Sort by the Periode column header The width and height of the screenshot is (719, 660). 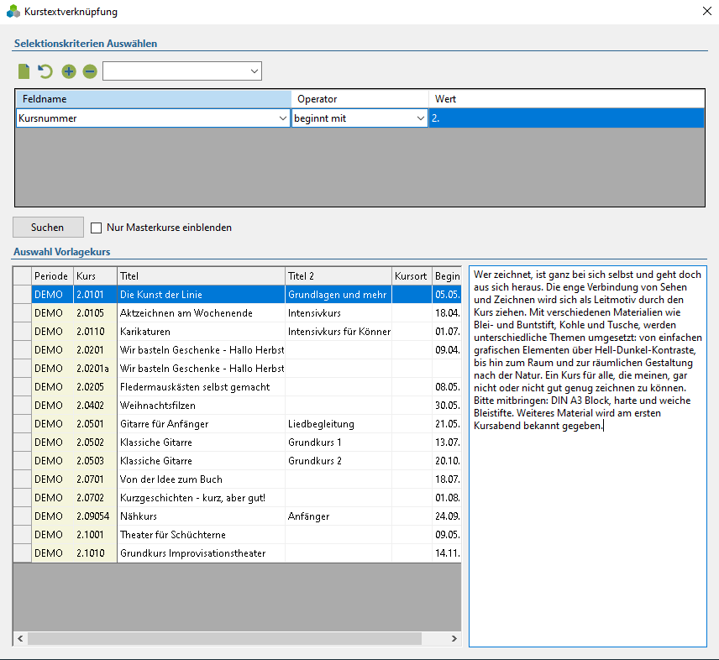[x=52, y=276]
